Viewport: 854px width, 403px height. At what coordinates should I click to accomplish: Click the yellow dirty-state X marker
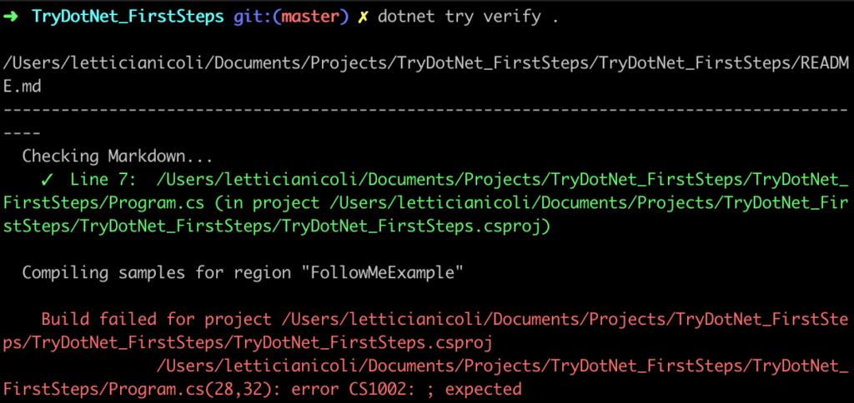pyautogui.click(x=362, y=17)
